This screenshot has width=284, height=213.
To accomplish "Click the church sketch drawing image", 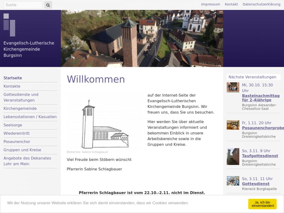I will pyautogui.click(x=105, y=122).
